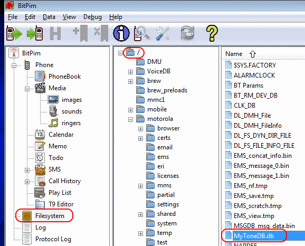Expand the SMS tree node
305x246 pixels.
27,171
